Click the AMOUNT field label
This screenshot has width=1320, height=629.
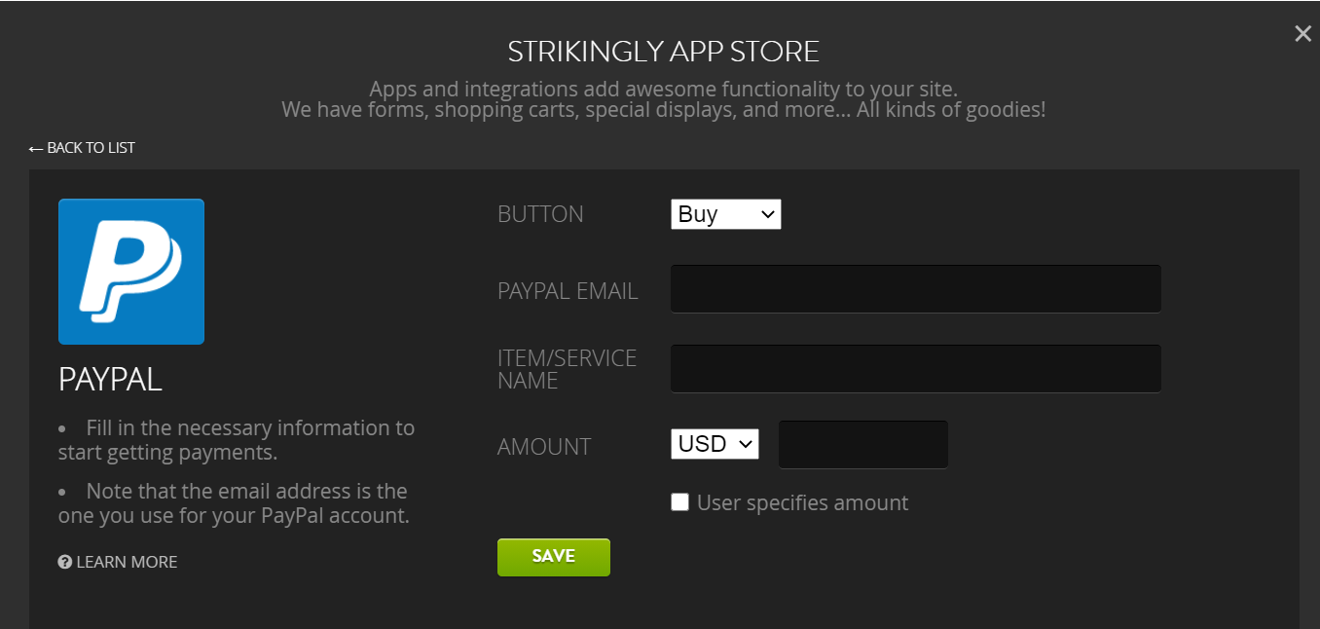544,447
